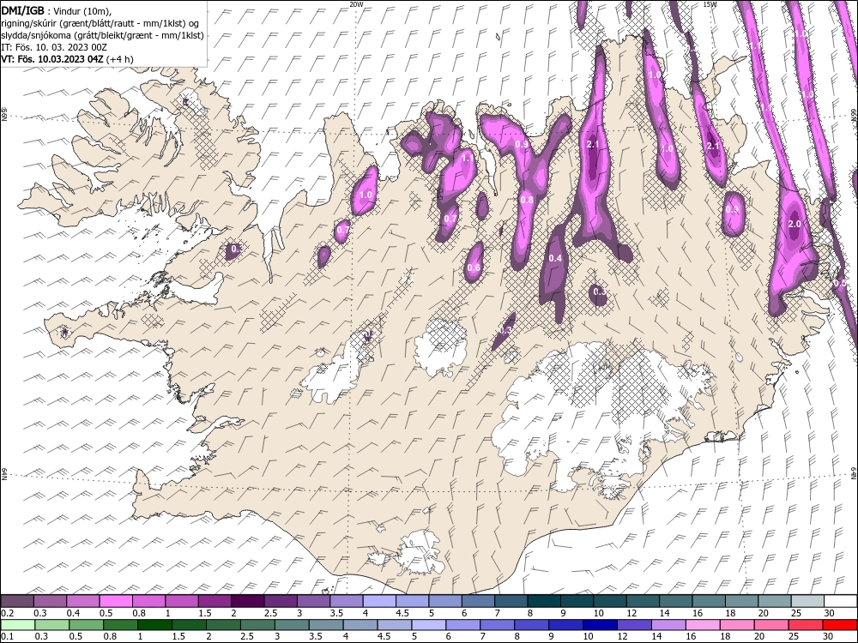Select the pale green 0.1 swatch, lower scale
Image resolution: width=858 pixels, height=643 pixels.
tap(17, 625)
